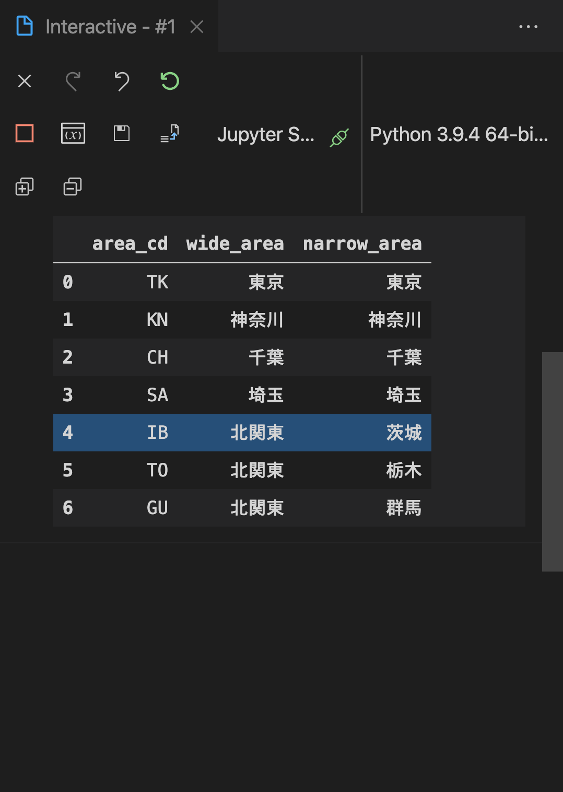Interrupt the running Jupyter kernel
Image resolution: width=563 pixels, height=792 pixels.
pyautogui.click(x=25, y=134)
